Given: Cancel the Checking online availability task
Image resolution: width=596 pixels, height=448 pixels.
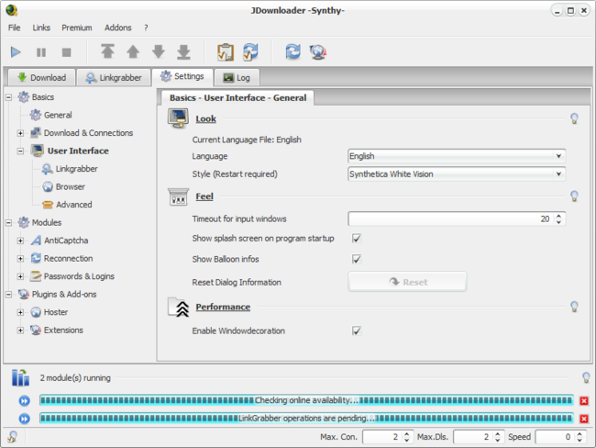Looking at the screenshot, I should pos(584,401).
